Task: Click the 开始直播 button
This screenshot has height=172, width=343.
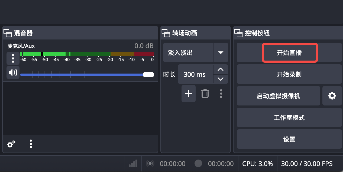Action: (x=289, y=53)
